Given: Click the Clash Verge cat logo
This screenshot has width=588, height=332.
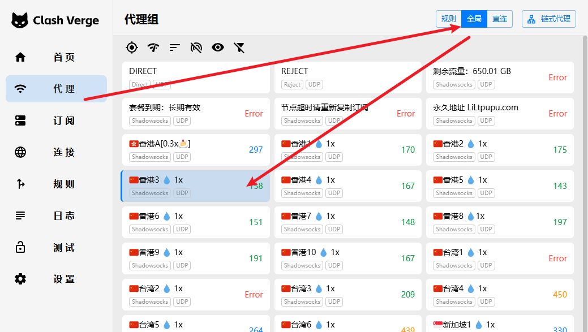Looking at the screenshot, I should 20,21.
